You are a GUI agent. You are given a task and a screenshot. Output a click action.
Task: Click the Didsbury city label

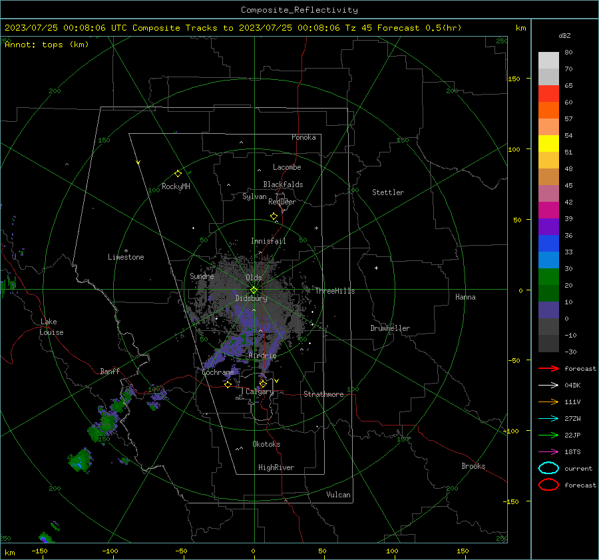tap(252, 298)
